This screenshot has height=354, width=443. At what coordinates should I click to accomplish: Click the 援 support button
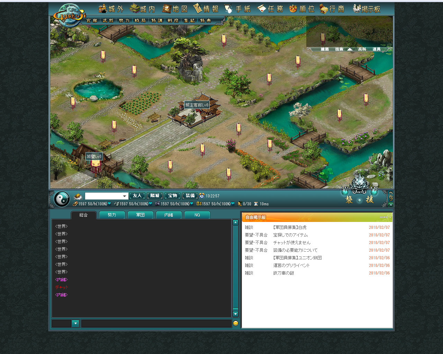(x=370, y=199)
